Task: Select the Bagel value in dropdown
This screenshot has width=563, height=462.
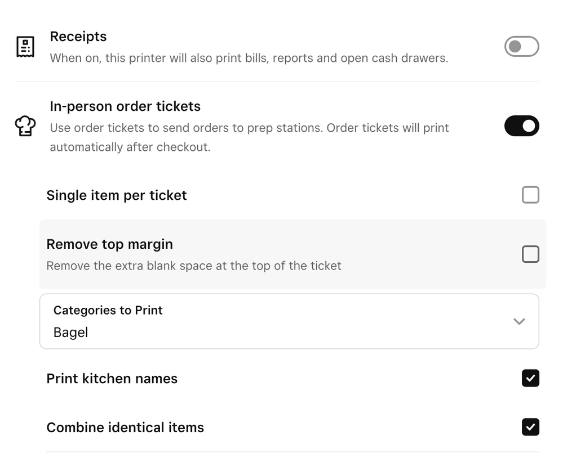Action: pyautogui.click(x=71, y=333)
